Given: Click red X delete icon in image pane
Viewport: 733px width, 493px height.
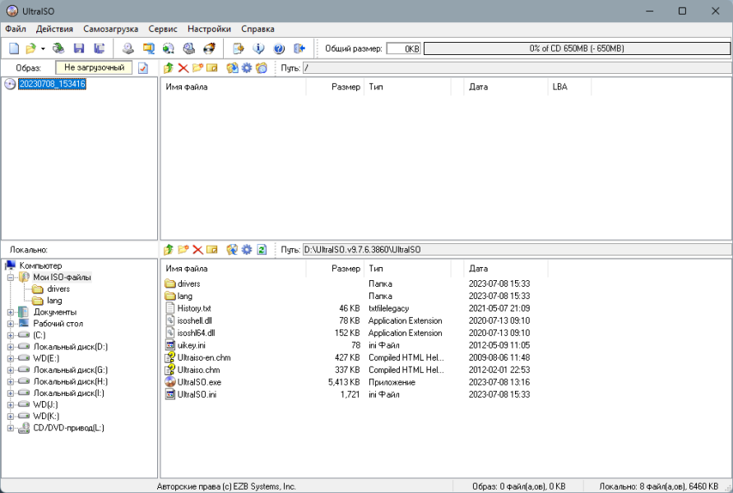Looking at the screenshot, I should pos(183,68).
